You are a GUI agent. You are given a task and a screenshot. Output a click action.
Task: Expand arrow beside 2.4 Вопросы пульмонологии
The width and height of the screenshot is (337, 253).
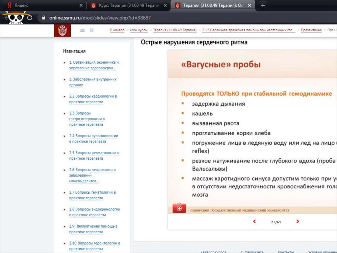click(65, 136)
